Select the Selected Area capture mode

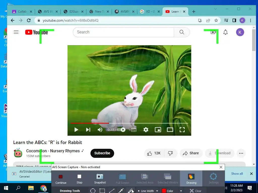[x=145, y=179]
